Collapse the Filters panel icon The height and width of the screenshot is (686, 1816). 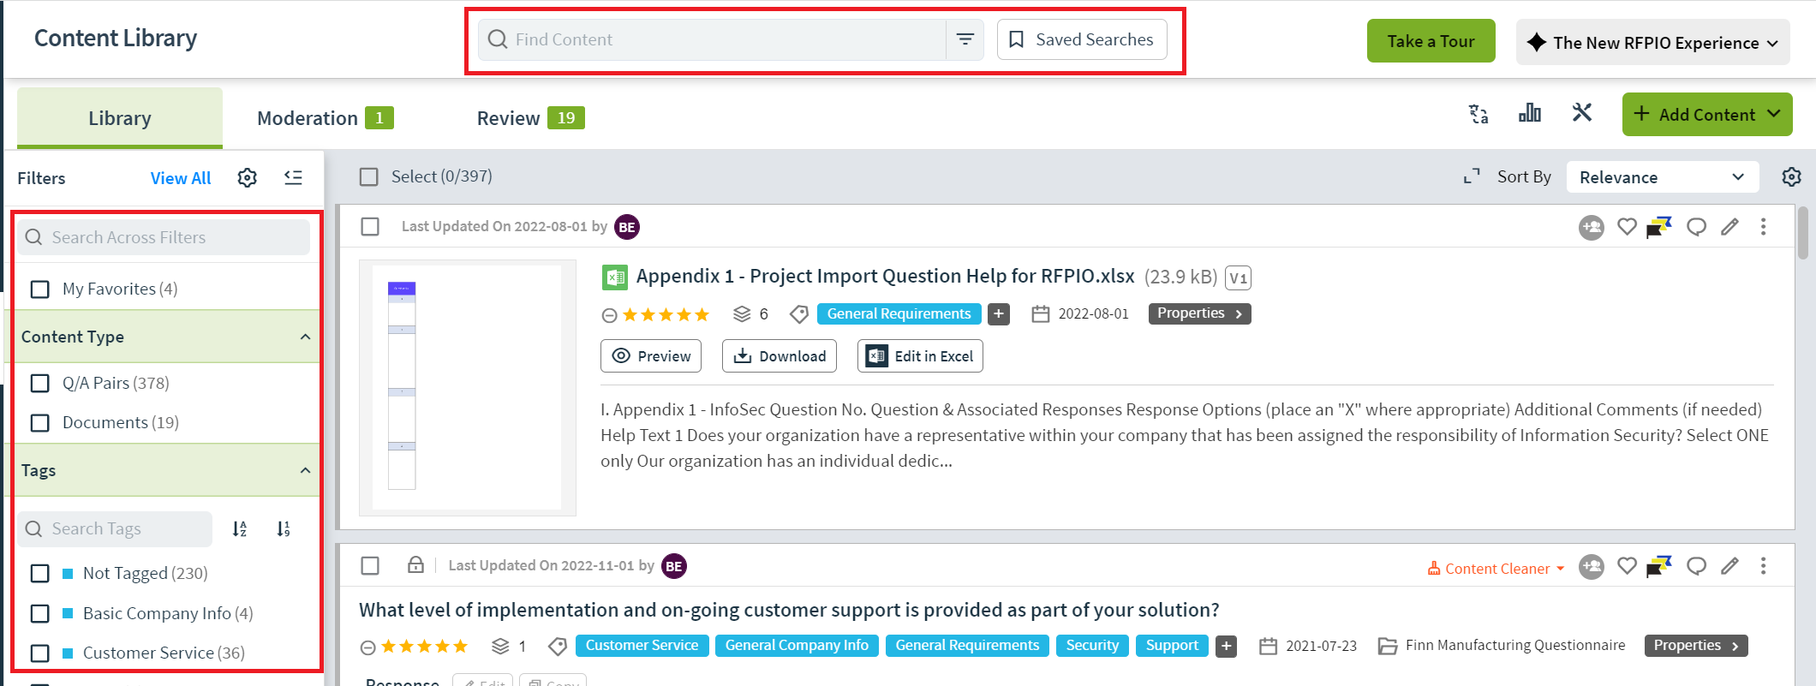click(293, 177)
